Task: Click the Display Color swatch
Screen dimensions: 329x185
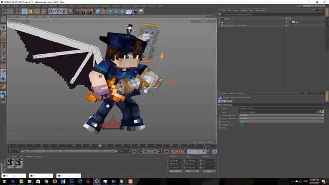Action: click(242, 125)
